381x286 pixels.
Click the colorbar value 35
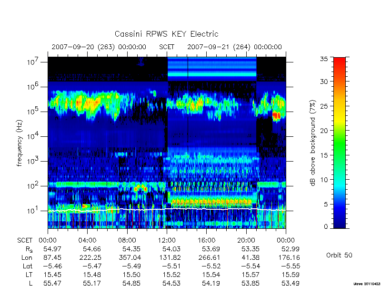coord(324,59)
